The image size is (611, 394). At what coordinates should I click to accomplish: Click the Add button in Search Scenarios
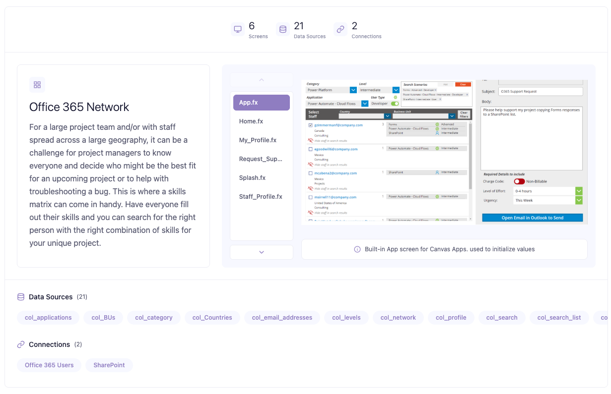click(x=445, y=84)
